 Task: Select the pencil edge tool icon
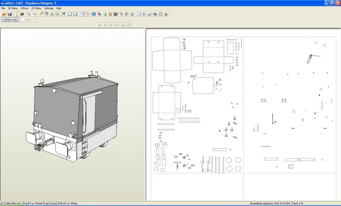41,14
